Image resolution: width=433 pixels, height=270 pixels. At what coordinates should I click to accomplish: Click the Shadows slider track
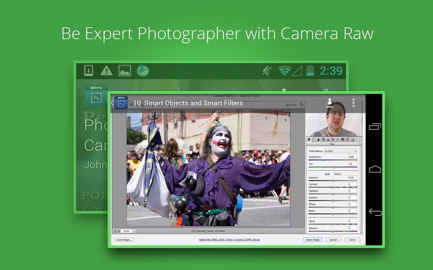[x=333, y=200]
